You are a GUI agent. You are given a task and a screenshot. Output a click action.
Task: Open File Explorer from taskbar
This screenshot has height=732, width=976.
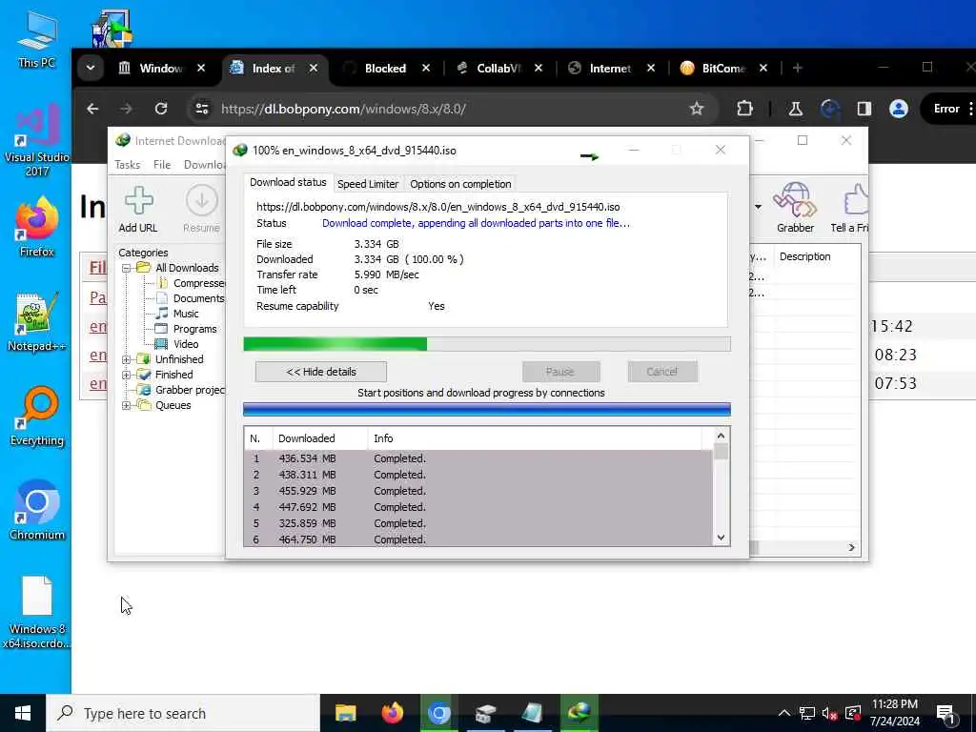[x=345, y=713]
